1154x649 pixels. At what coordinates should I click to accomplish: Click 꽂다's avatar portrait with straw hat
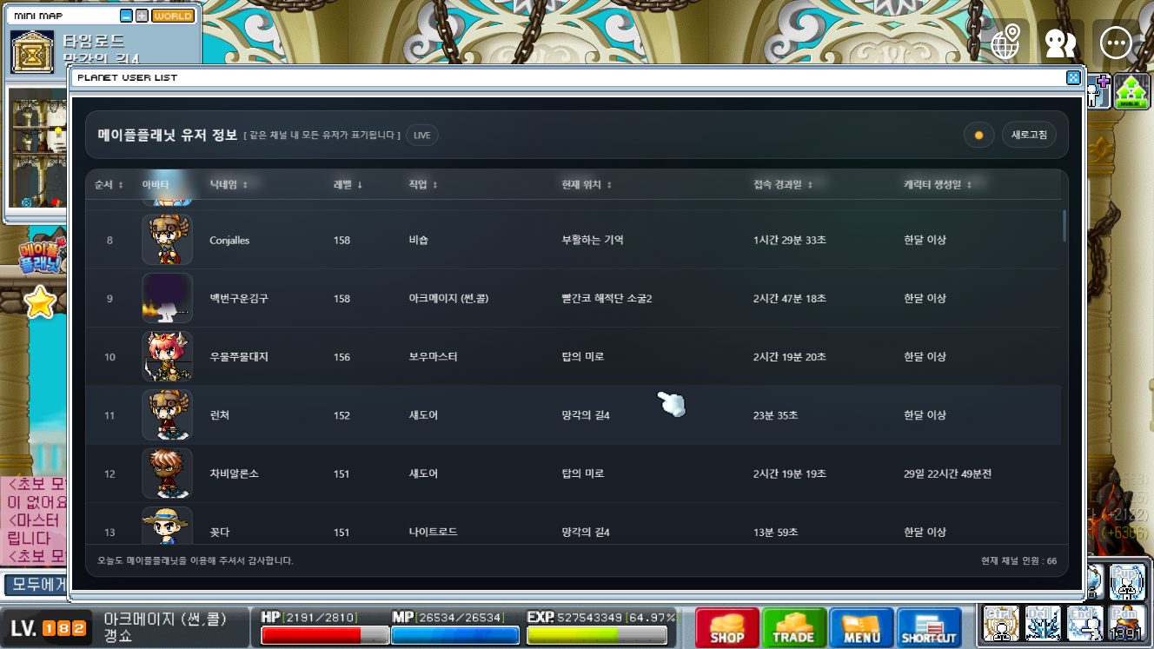(167, 525)
